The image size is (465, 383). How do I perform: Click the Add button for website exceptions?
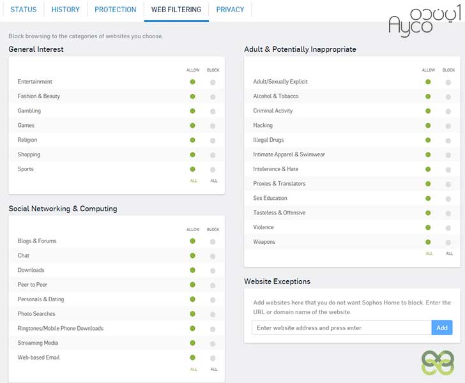click(442, 327)
